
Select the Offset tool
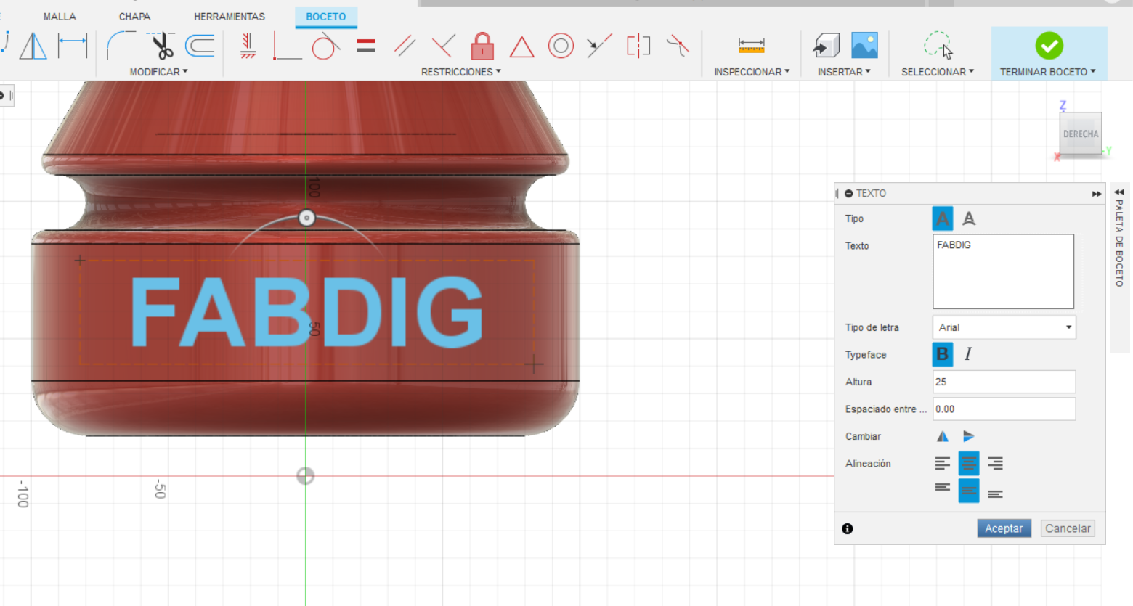[200, 46]
